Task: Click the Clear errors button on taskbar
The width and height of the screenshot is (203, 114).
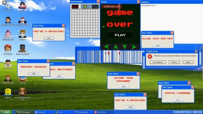Action: click(182, 112)
